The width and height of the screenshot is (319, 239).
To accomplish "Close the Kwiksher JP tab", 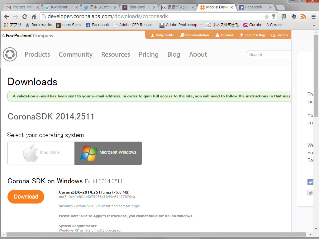I will click(x=77, y=7).
